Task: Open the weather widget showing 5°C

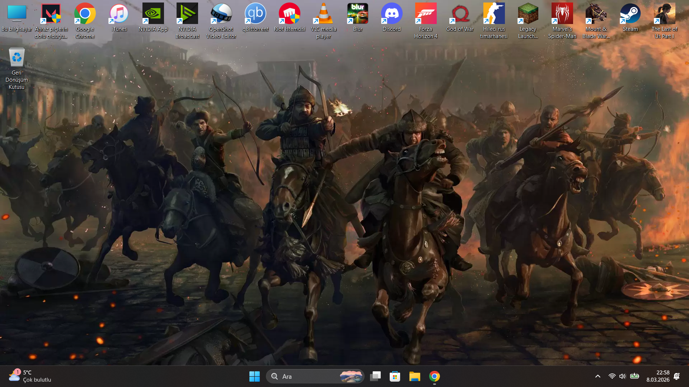Action: pyautogui.click(x=30, y=376)
